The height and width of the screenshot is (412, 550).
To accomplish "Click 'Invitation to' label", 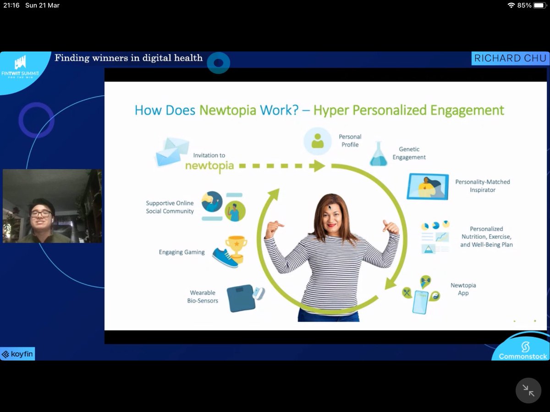I will [x=209, y=155].
